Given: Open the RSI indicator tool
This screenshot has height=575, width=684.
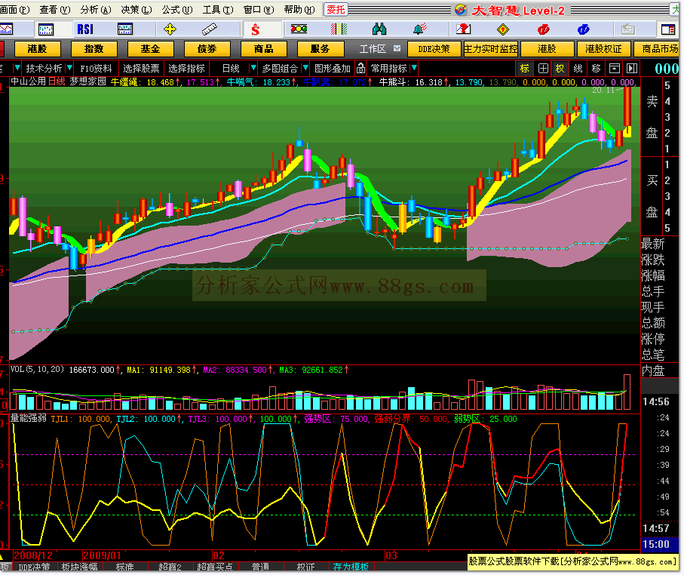Looking at the screenshot, I should [x=85, y=29].
